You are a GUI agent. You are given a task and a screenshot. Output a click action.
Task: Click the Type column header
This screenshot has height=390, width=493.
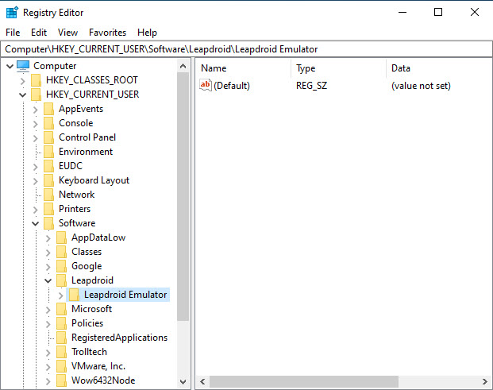338,68
